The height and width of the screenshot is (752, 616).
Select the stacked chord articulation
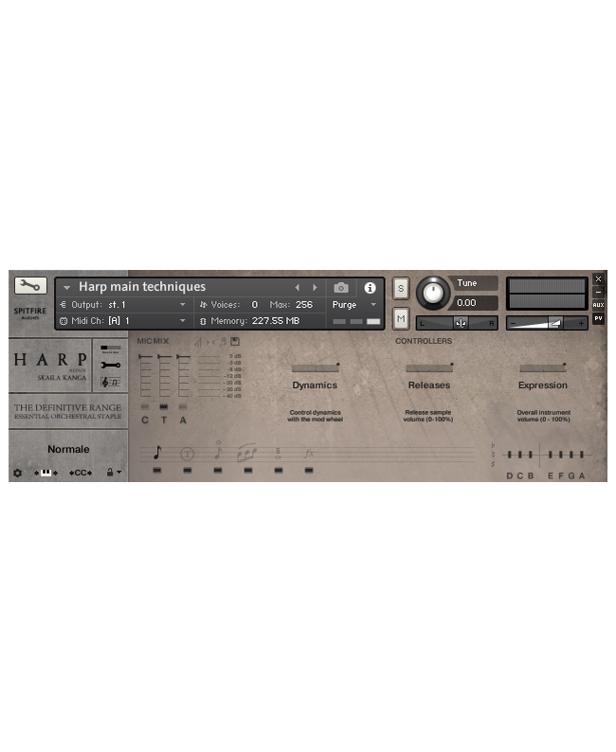278,454
